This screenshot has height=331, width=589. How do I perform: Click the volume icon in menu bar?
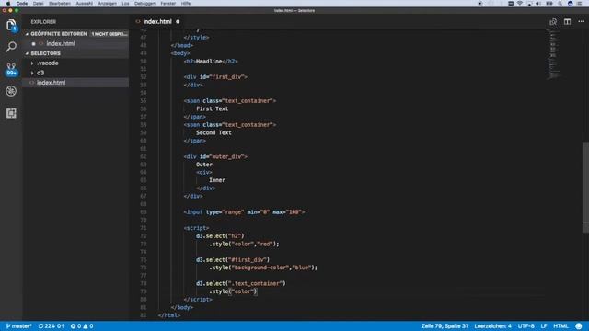pyautogui.click(x=538, y=4)
